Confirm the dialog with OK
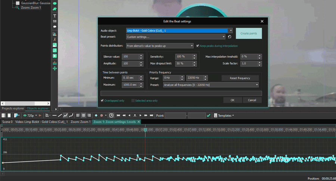 point(233,100)
